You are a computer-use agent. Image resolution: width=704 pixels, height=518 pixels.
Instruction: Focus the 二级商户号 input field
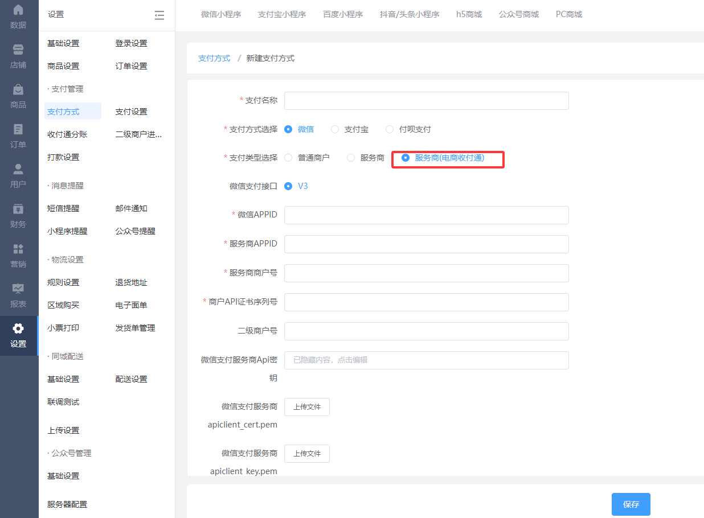point(427,331)
